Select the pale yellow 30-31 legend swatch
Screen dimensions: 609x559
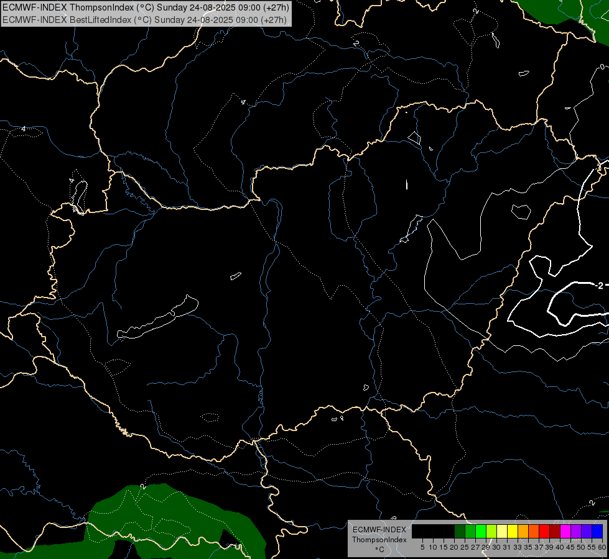(x=502, y=531)
